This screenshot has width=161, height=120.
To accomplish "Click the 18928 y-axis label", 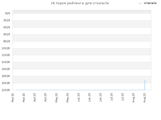I will pyautogui.click(x=6, y=76).
